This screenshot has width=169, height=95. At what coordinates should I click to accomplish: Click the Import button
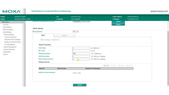point(118,22)
